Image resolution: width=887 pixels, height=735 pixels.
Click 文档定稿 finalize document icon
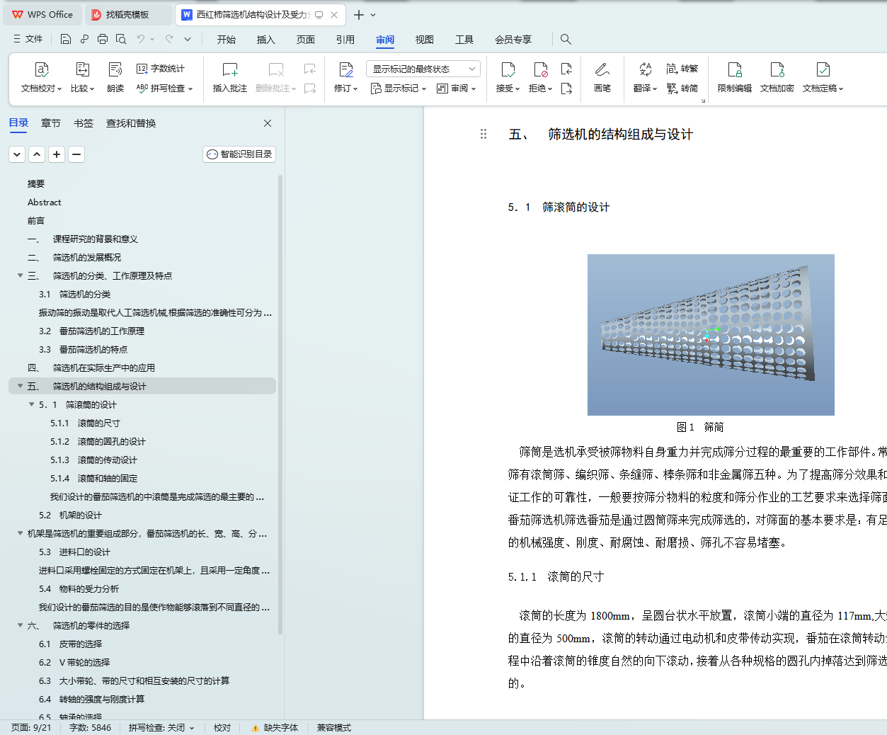(x=823, y=69)
